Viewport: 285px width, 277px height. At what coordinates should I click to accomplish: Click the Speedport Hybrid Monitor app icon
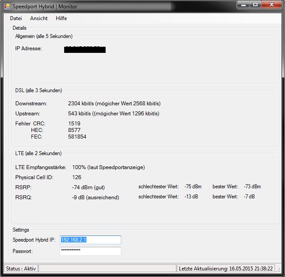7,7
